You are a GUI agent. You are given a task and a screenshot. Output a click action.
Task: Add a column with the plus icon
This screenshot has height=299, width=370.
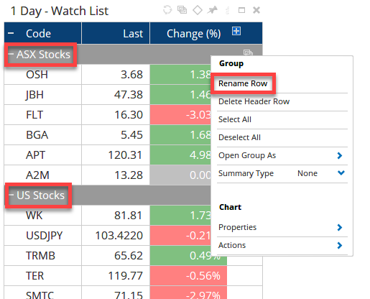click(236, 31)
